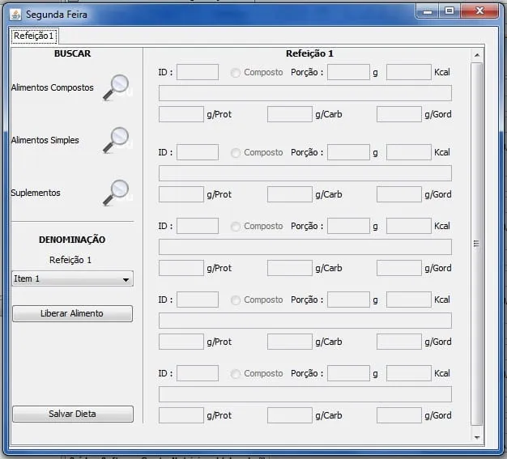Maximize the Segunda Feira window
Screen dimensions: 507x459
[449, 11]
